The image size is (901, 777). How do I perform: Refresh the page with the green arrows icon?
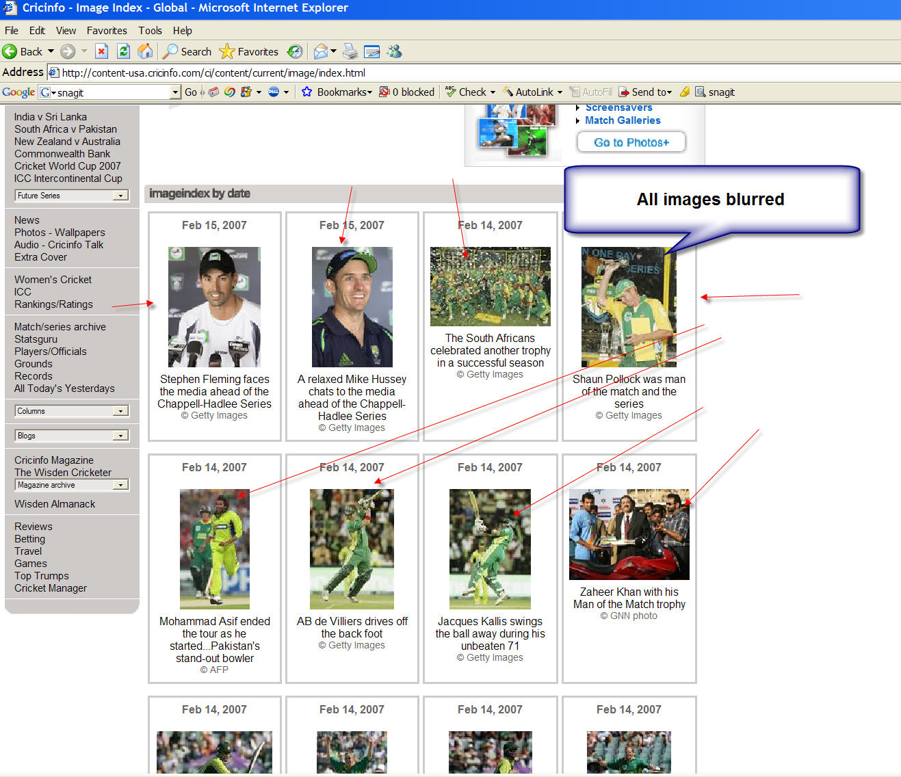(x=123, y=51)
